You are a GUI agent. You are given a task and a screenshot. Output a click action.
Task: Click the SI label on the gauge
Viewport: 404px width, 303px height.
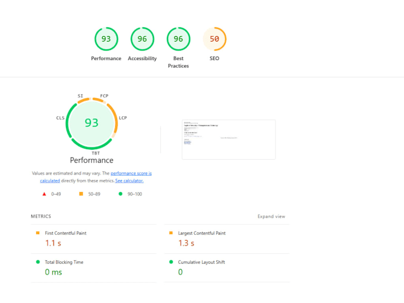tap(80, 96)
